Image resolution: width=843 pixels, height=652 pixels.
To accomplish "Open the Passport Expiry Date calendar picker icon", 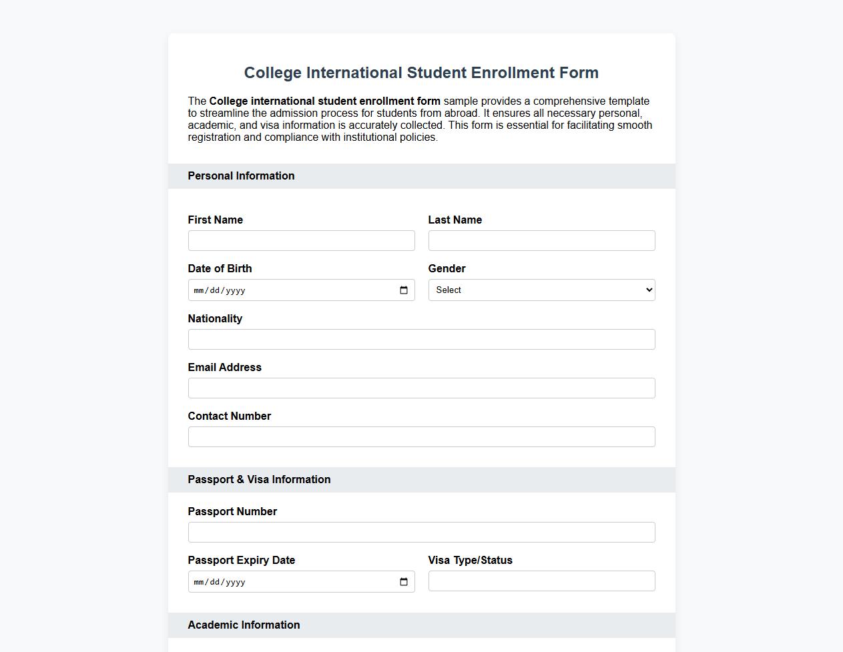I will coord(403,581).
